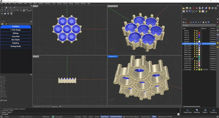Click the Finding Studio button
Screen dimensions: 219x118
[x=16, y=46]
